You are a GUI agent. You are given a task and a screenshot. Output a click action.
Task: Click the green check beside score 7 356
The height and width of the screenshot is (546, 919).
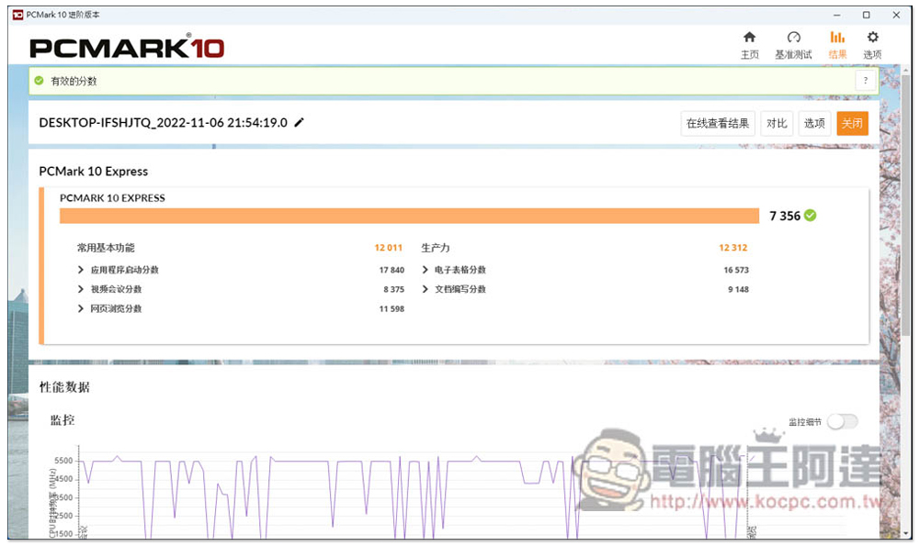(x=810, y=216)
